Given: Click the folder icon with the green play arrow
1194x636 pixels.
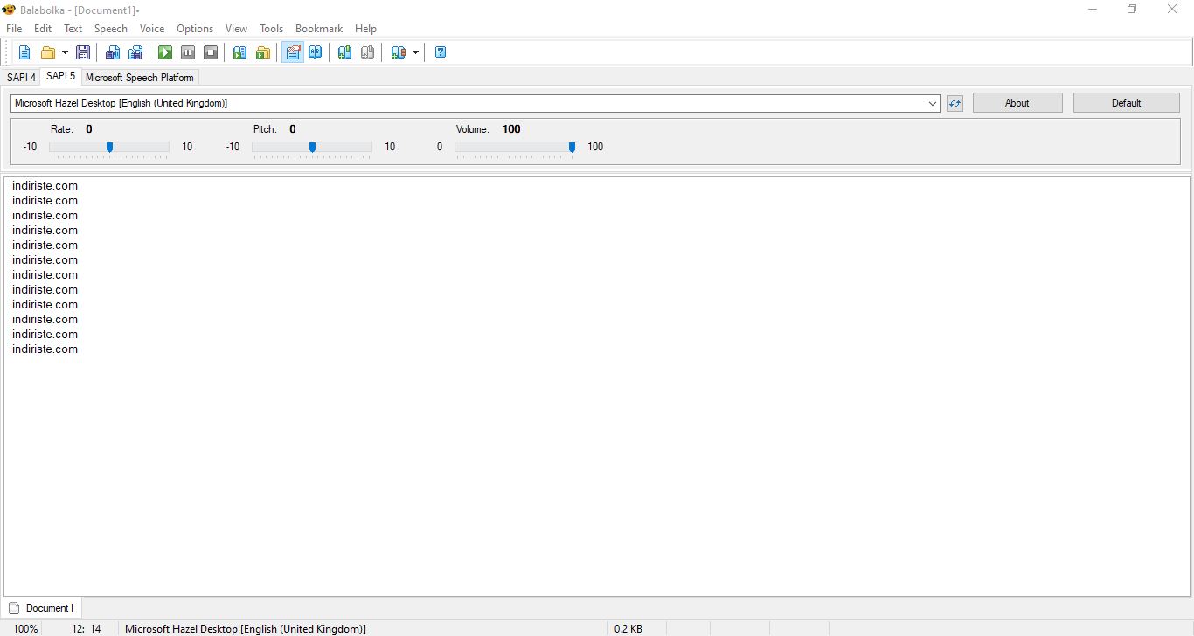Looking at the screenshot, I should click(x=263, y=52).
